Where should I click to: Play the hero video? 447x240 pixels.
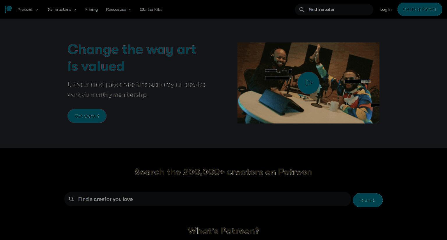308,83
